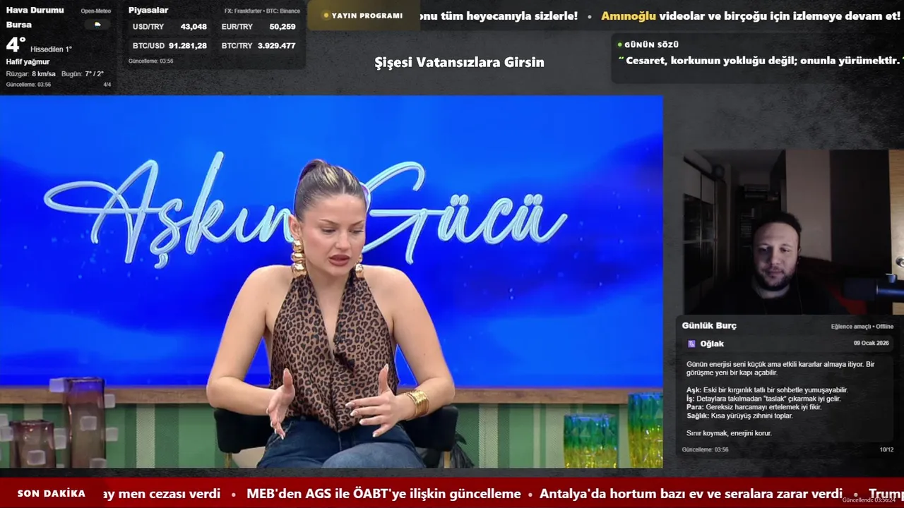Click the Rüzgar: 8 km/sa value

pos(30,73)
